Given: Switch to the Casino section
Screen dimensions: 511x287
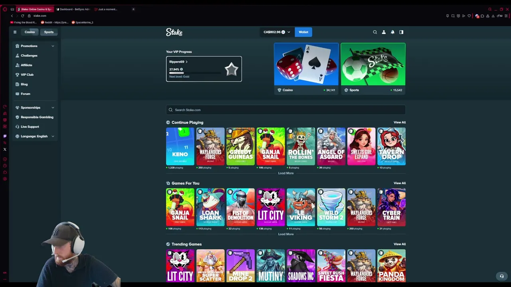Looking at the screenshot, I should click(x=30, y=32).
